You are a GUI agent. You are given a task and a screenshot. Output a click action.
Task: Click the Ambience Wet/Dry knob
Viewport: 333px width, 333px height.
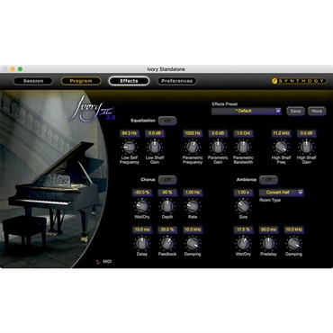click(x=243, y=243)
